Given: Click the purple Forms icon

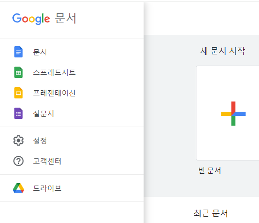Looking at the screenshot, I should pos(18,113).
